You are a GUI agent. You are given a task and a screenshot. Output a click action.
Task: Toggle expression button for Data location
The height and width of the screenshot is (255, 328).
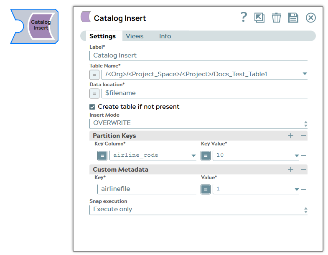click(94, 93)
